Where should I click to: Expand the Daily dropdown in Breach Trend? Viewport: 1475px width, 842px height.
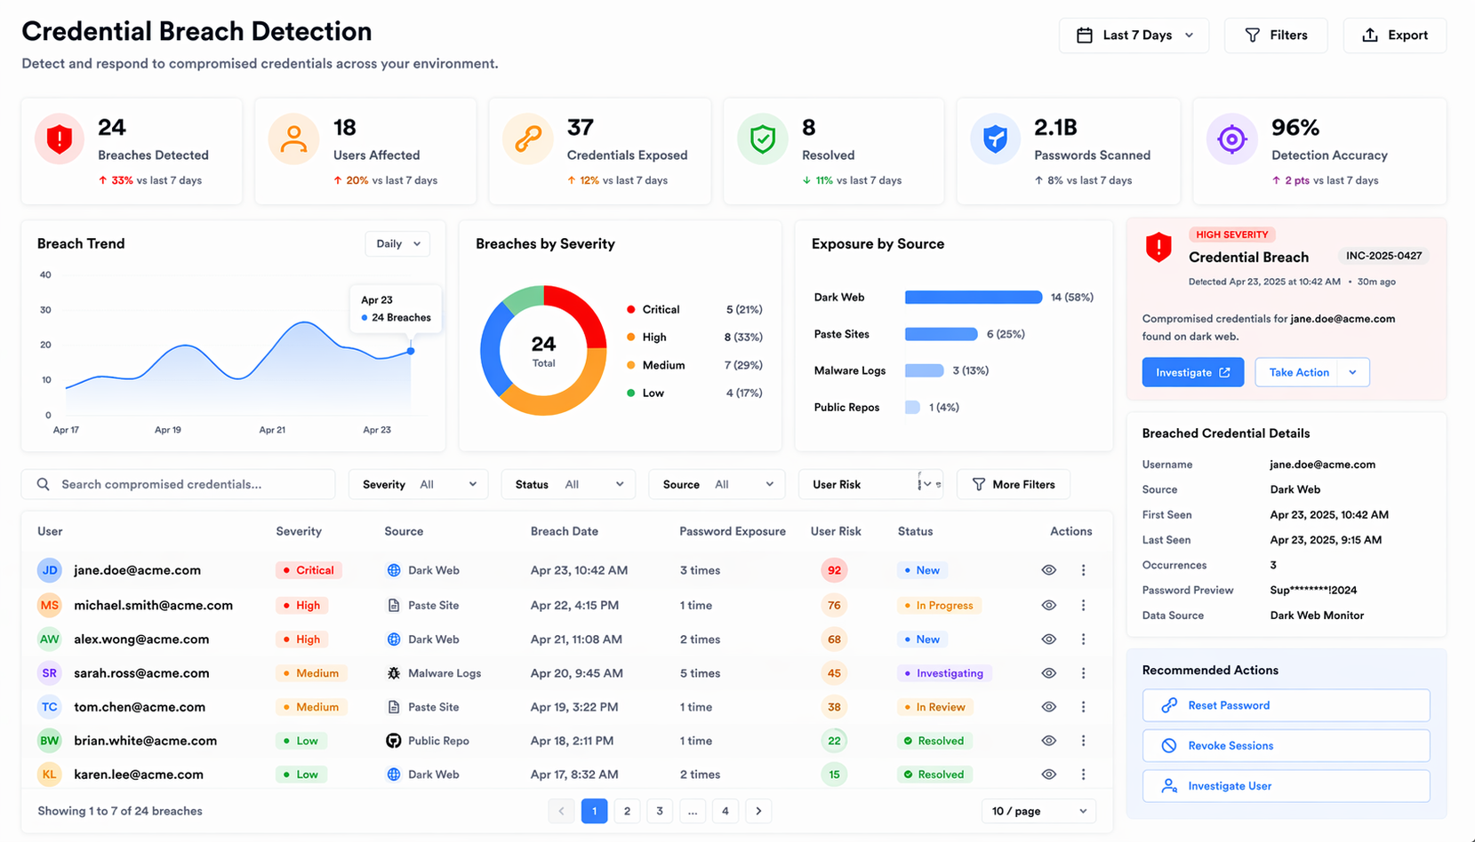pos(397,244)
